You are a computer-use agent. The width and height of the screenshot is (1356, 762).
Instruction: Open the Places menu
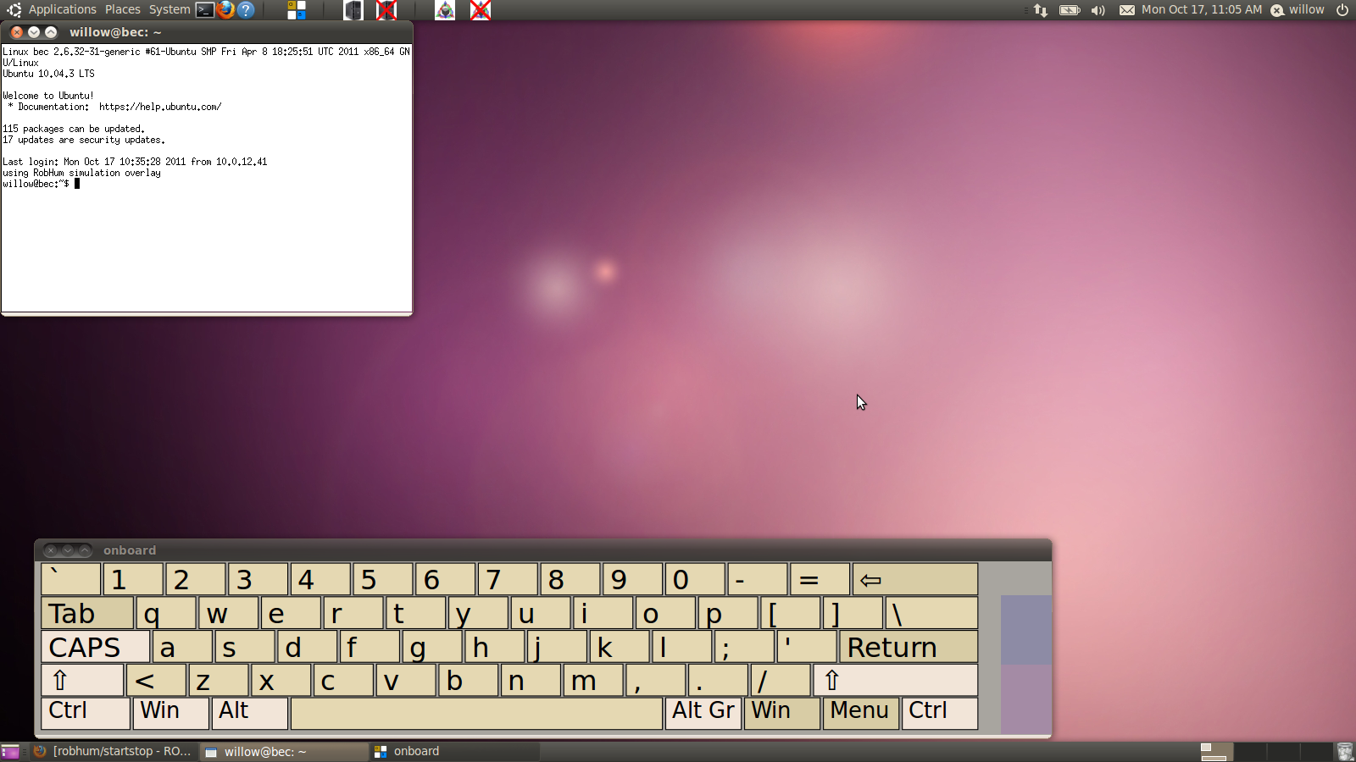click(x=123, y=10)
